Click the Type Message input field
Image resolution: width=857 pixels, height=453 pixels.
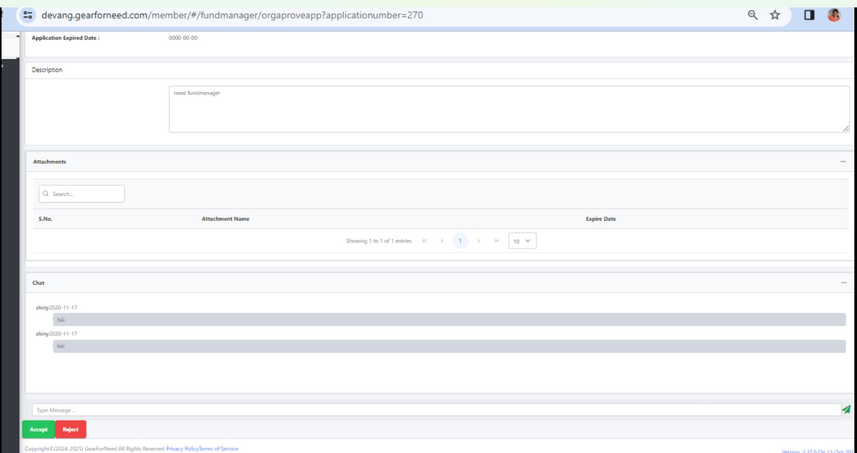436,410
